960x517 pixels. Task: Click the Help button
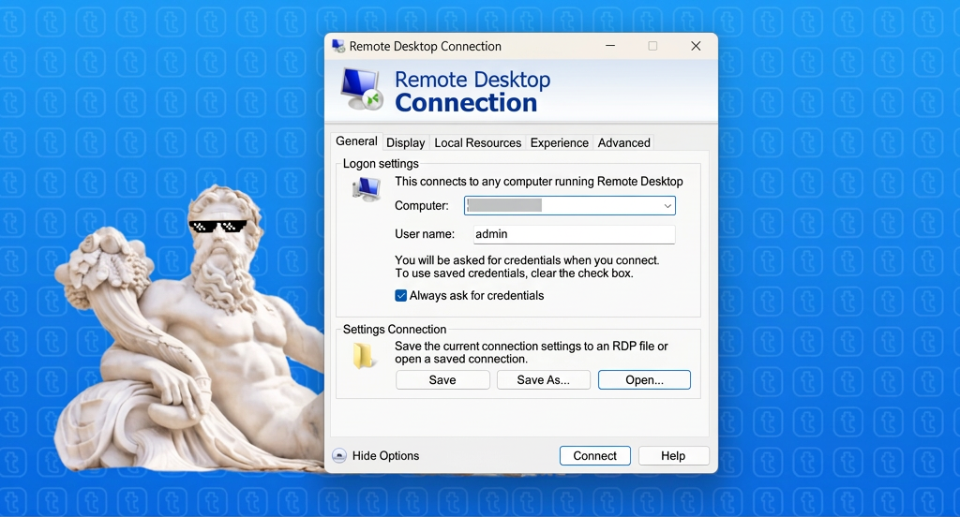pos(673,456)
